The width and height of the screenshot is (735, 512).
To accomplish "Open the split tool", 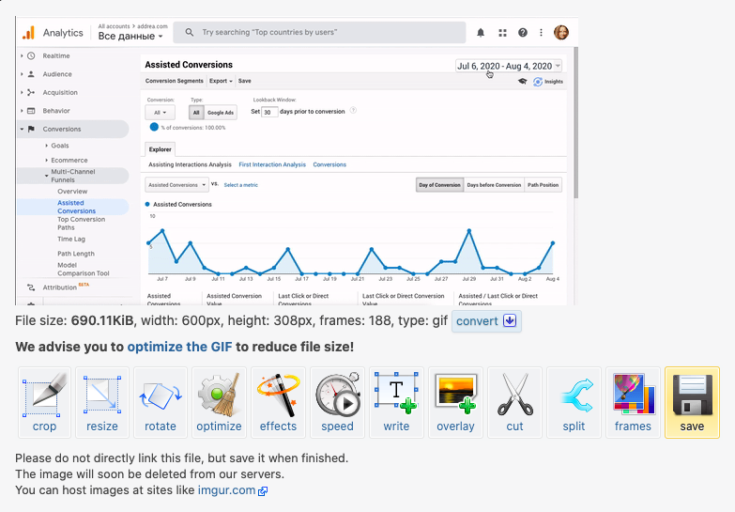I will 574,403.
